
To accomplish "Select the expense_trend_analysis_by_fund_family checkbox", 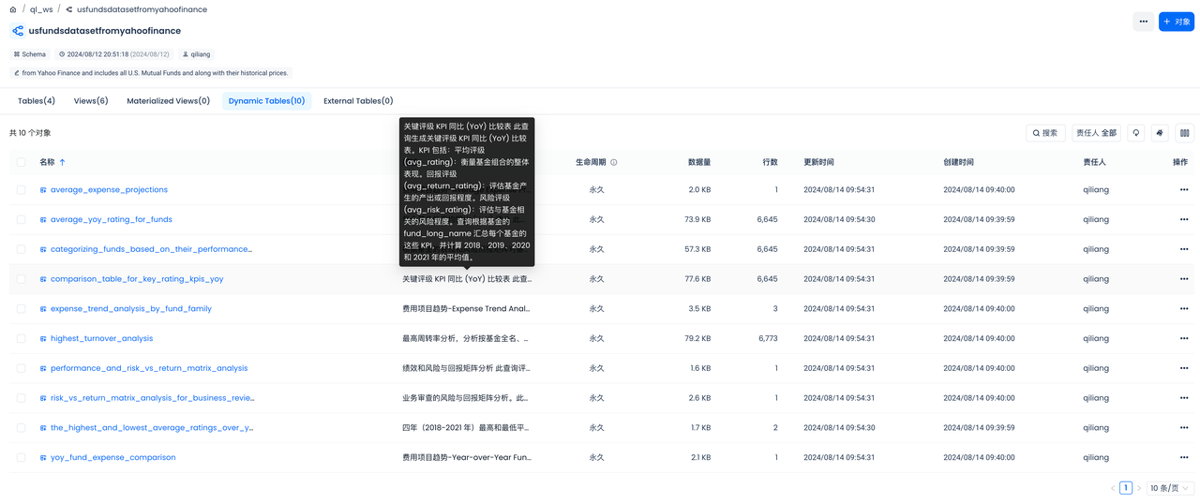I will [x=22, y=309].
